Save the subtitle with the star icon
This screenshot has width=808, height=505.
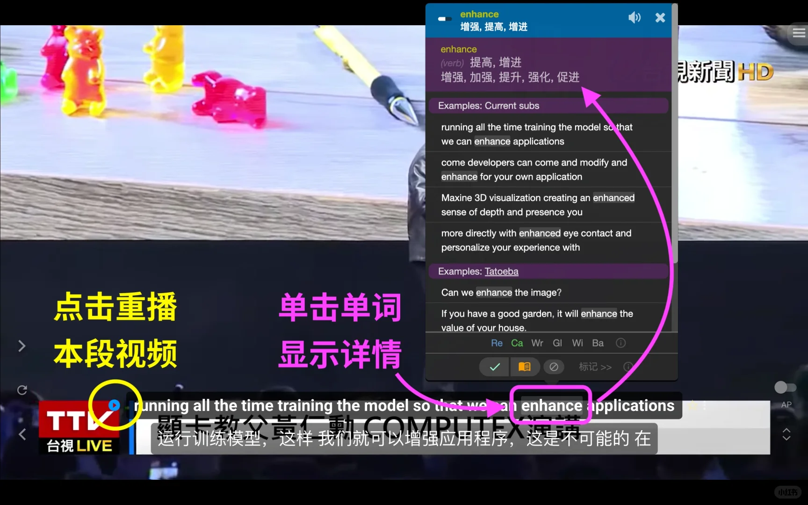pyautogui.click(x=693, y=406)
